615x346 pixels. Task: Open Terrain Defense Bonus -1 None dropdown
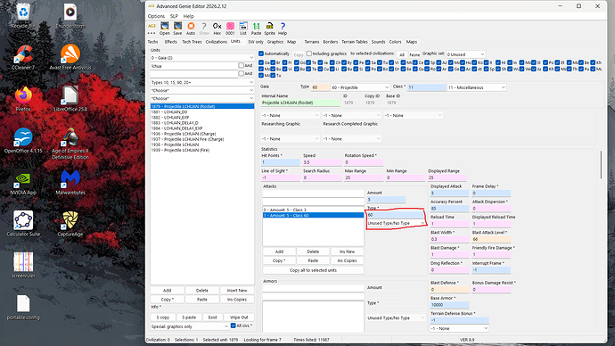click(459, 328)
